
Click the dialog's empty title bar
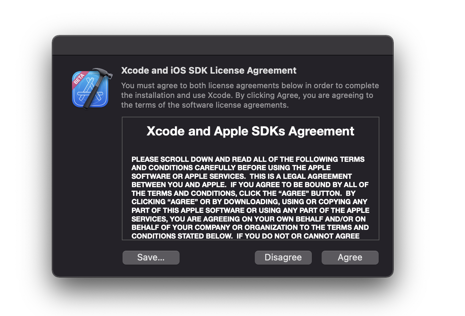(x=223, y=45)
